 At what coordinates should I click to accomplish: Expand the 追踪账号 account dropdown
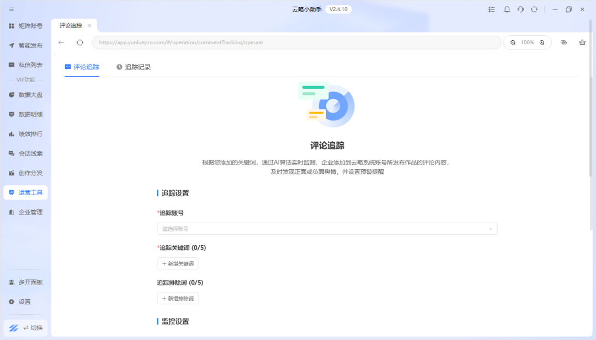(x=327, y=229)
